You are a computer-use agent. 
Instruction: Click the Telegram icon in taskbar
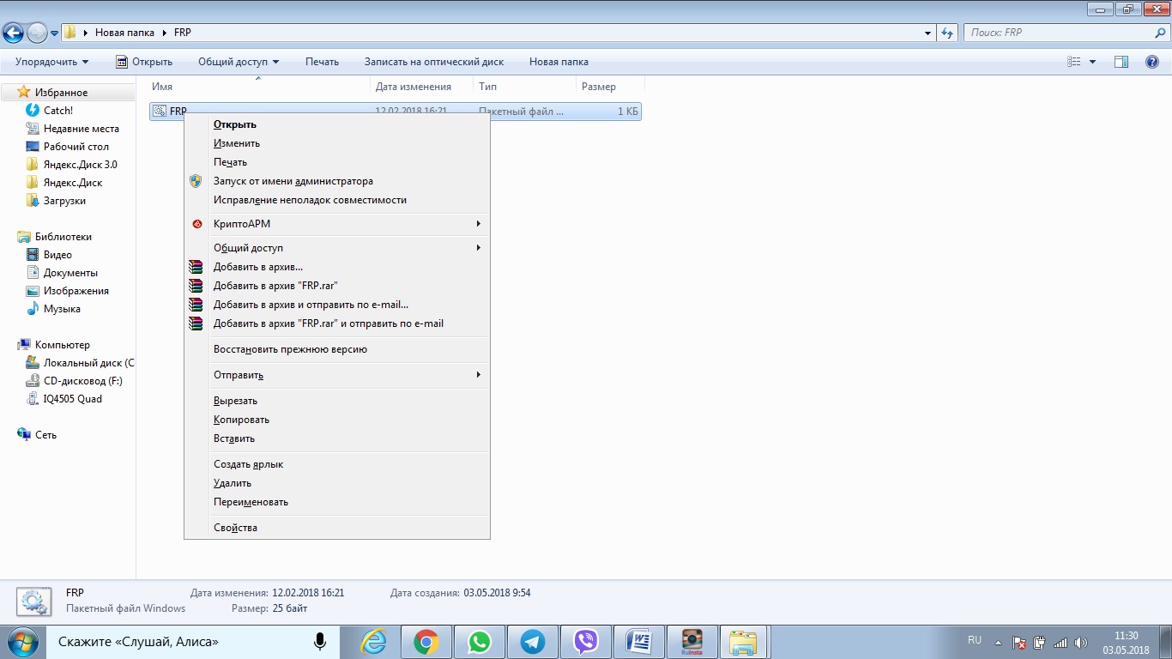pyautogui.click(x=532, y=642)
